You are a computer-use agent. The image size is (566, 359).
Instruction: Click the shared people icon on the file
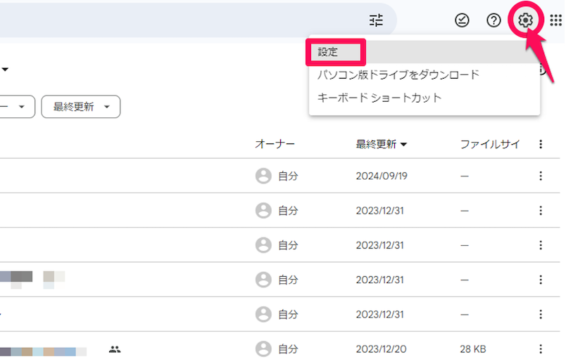click(115, 348)
